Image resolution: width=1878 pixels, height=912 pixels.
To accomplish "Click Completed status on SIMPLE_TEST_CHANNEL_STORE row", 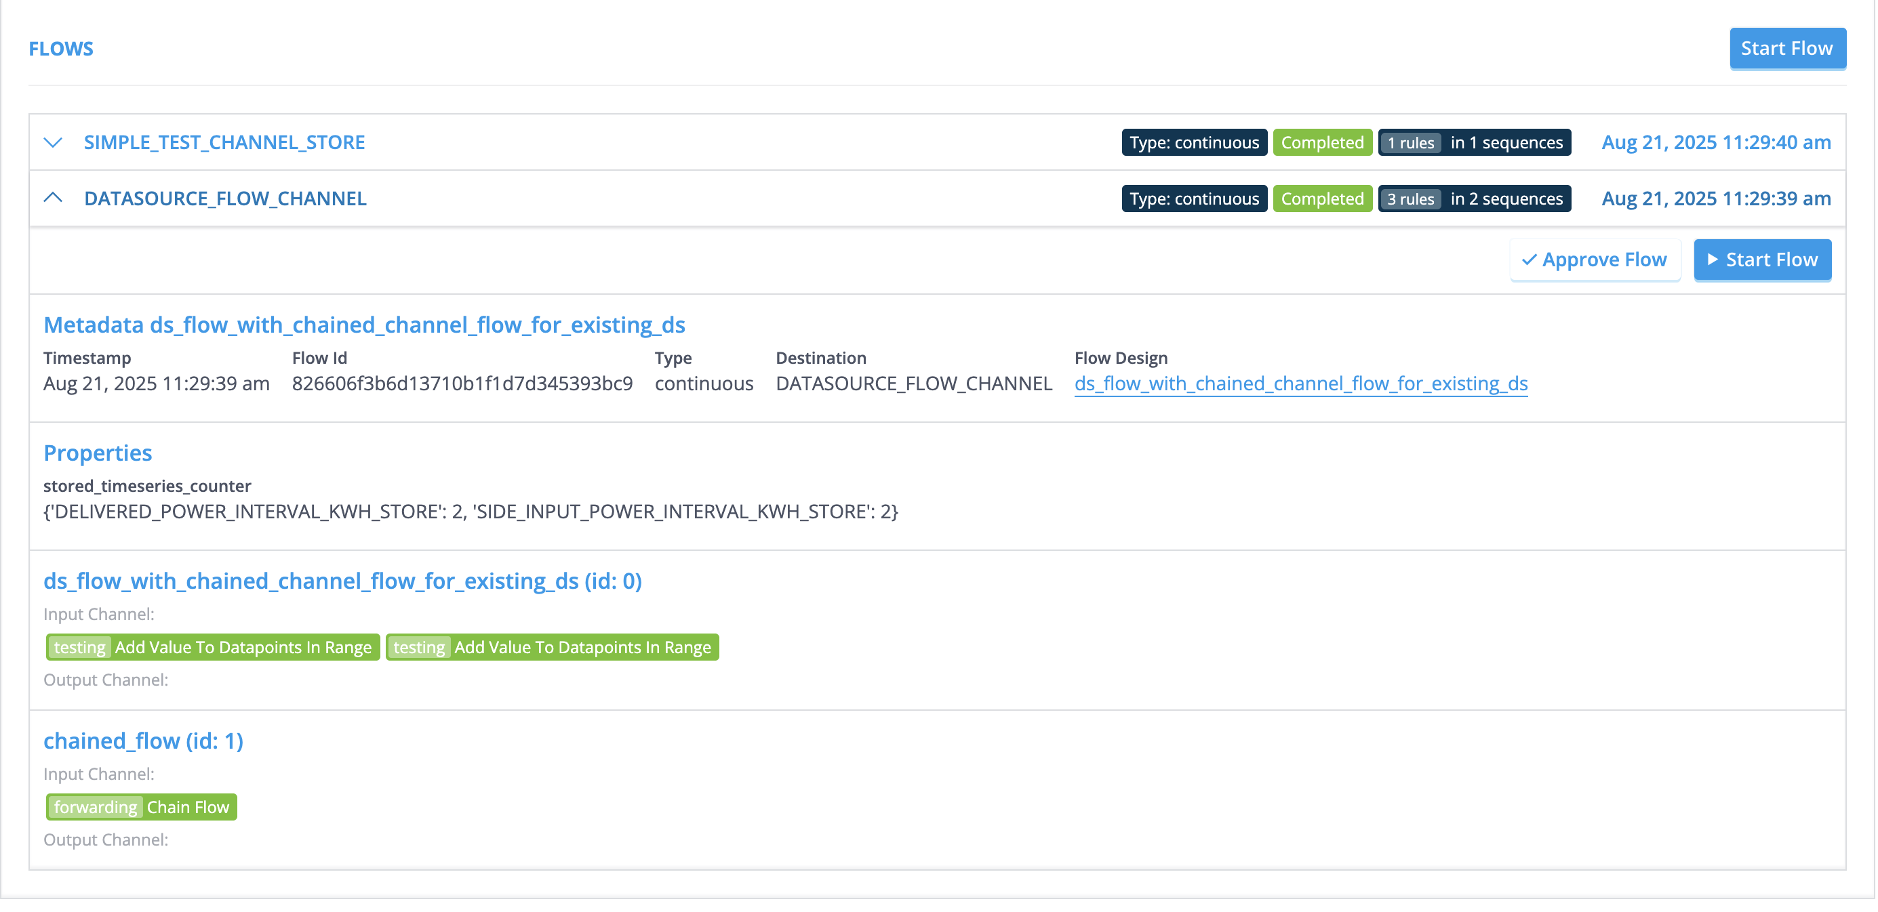I will tap(1322, 142).
